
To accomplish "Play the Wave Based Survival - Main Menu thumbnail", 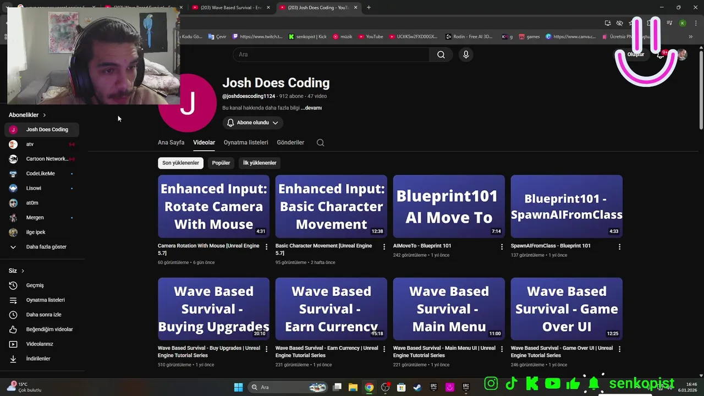I will 449,309.
